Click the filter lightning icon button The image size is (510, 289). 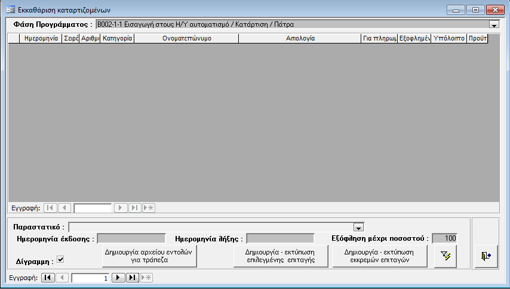coord(445,256)
